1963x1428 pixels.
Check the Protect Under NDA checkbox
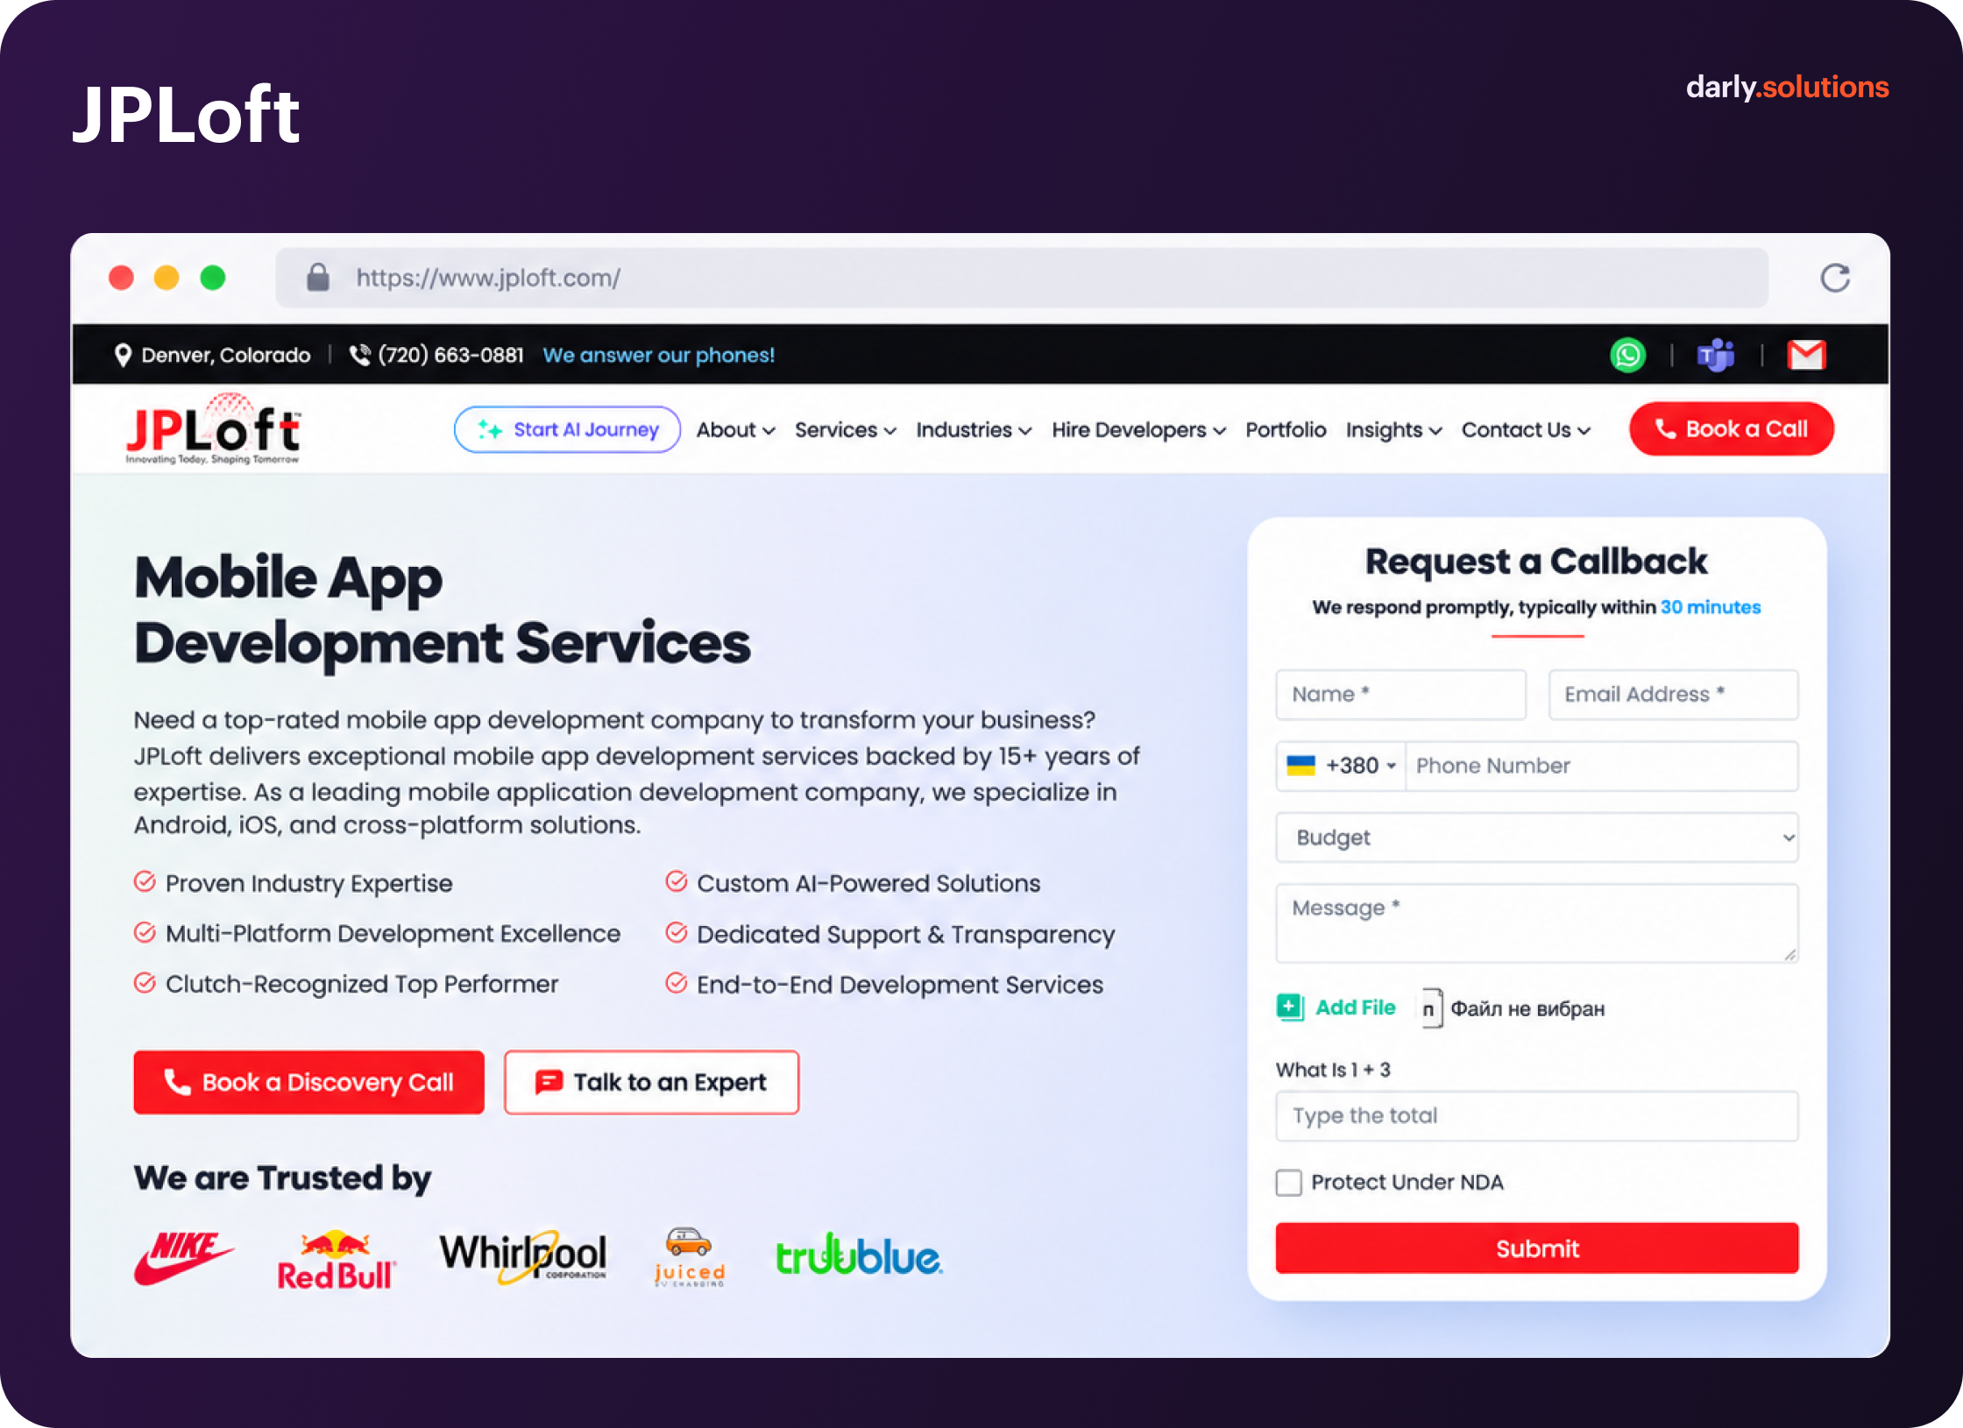click(1288, 1182)
